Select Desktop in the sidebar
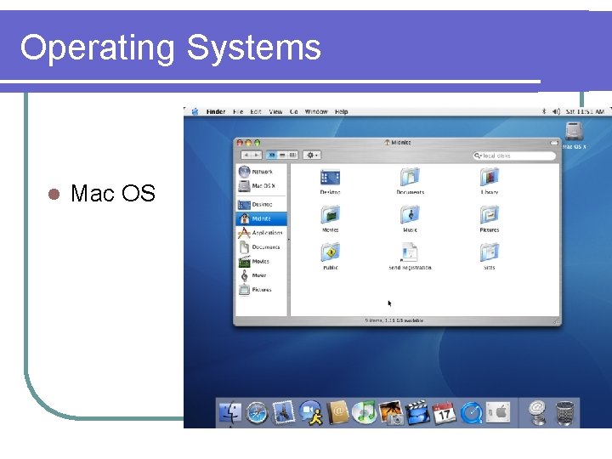The height and width of the screenshot is (459, 612). point(261,204)
